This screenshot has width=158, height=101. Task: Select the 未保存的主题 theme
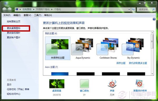pyautogui.click(x=57, y=48)
